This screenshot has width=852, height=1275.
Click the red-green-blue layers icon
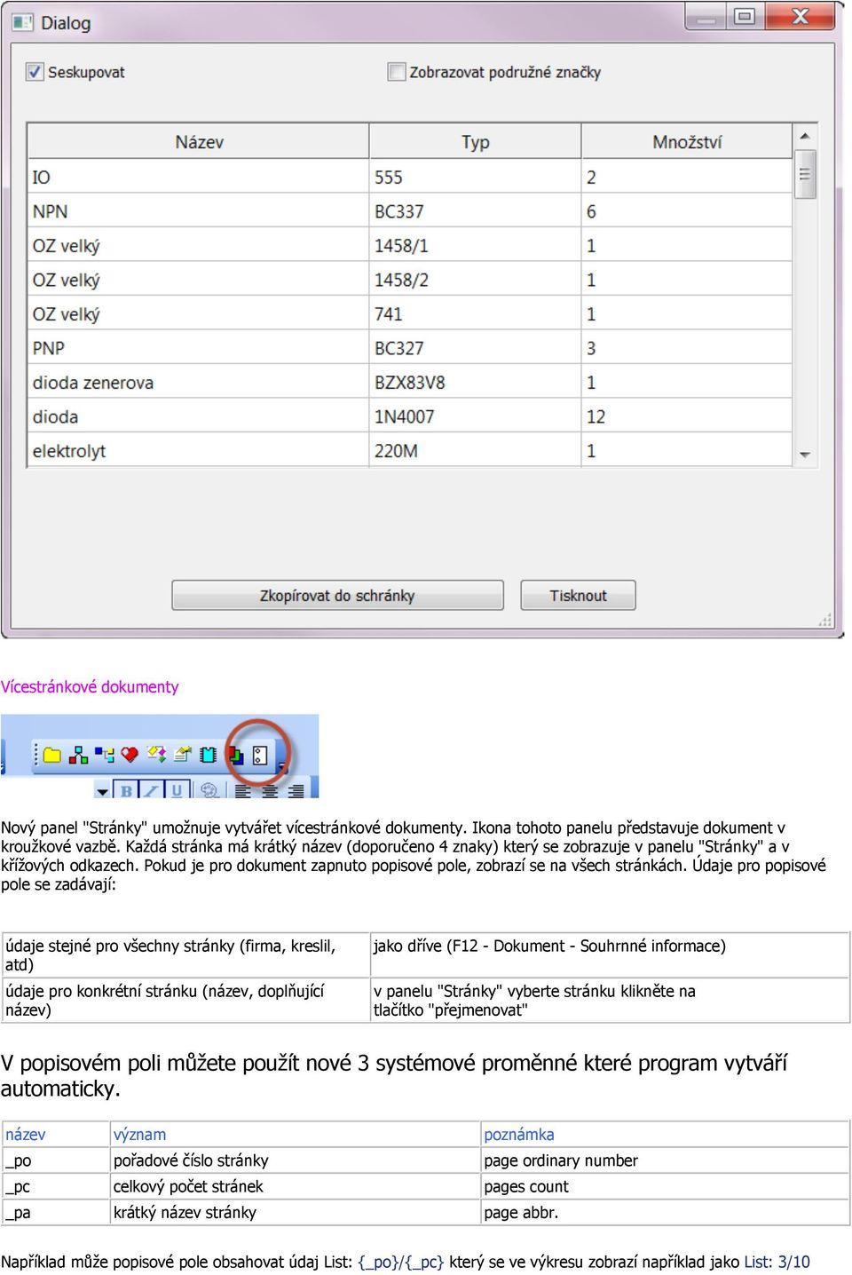tap(235, 755)
